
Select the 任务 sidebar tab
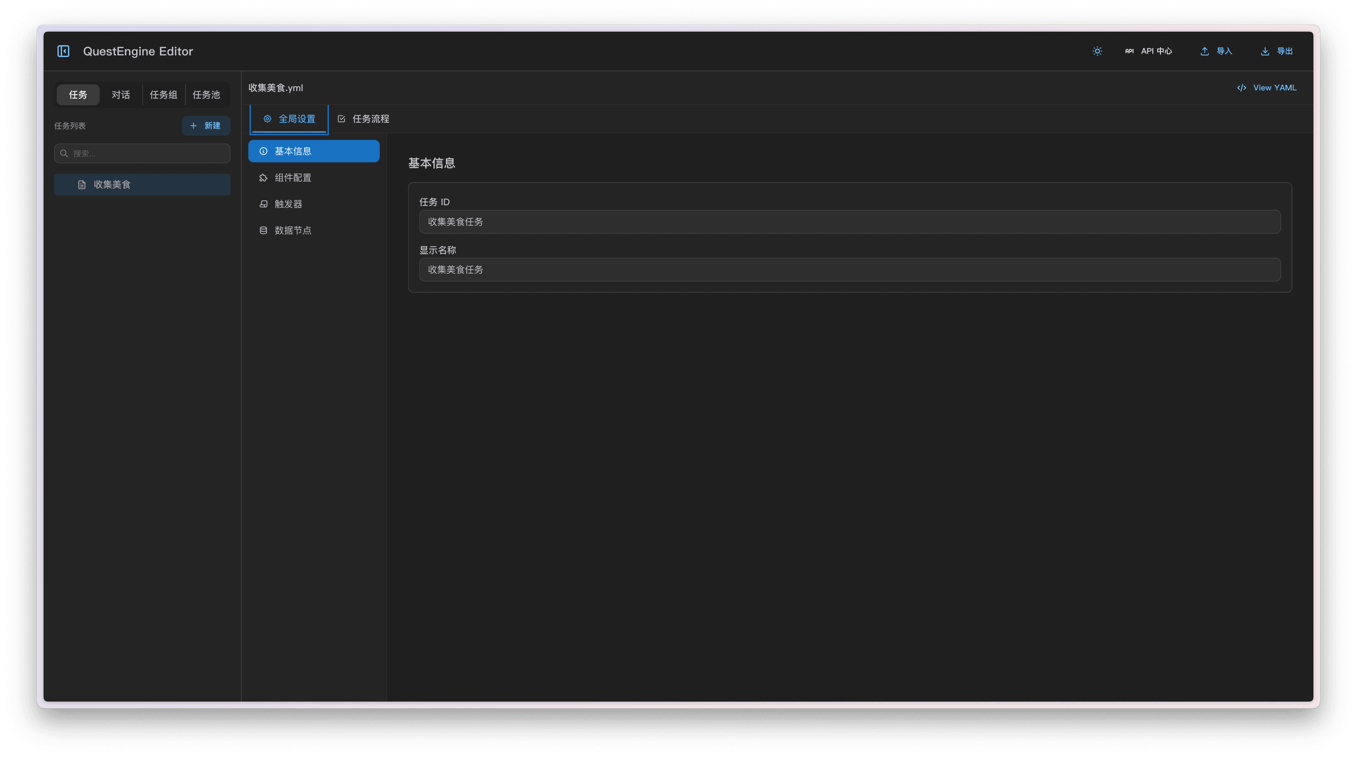tap(78, 95)
